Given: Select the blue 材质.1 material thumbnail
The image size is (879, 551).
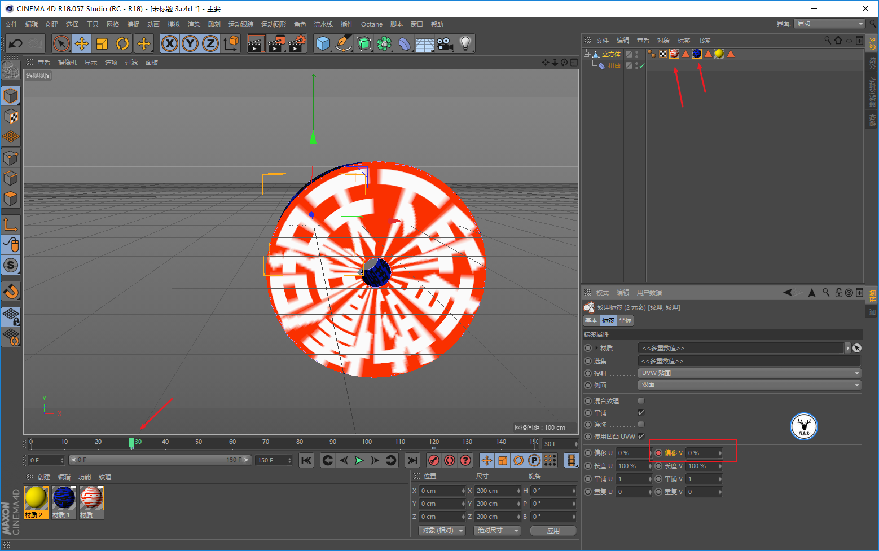Looking at the screenshot, I should coord(64,499).
